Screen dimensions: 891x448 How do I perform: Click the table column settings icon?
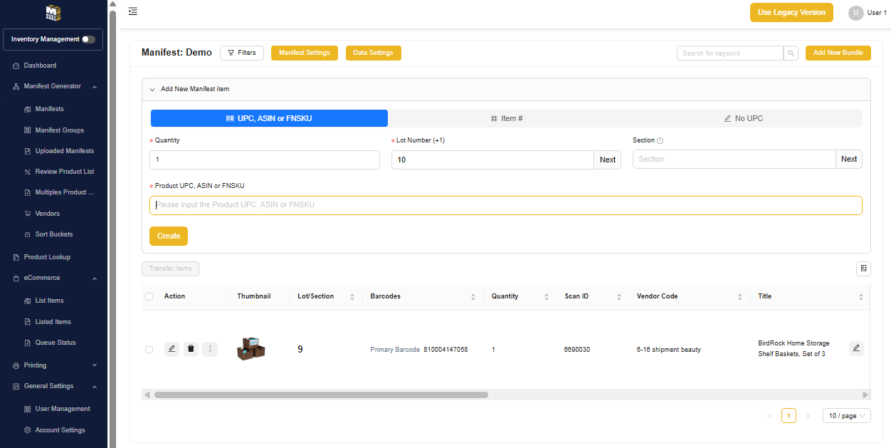coord(863,269)
